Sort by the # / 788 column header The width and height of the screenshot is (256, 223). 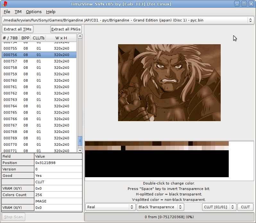11,38
